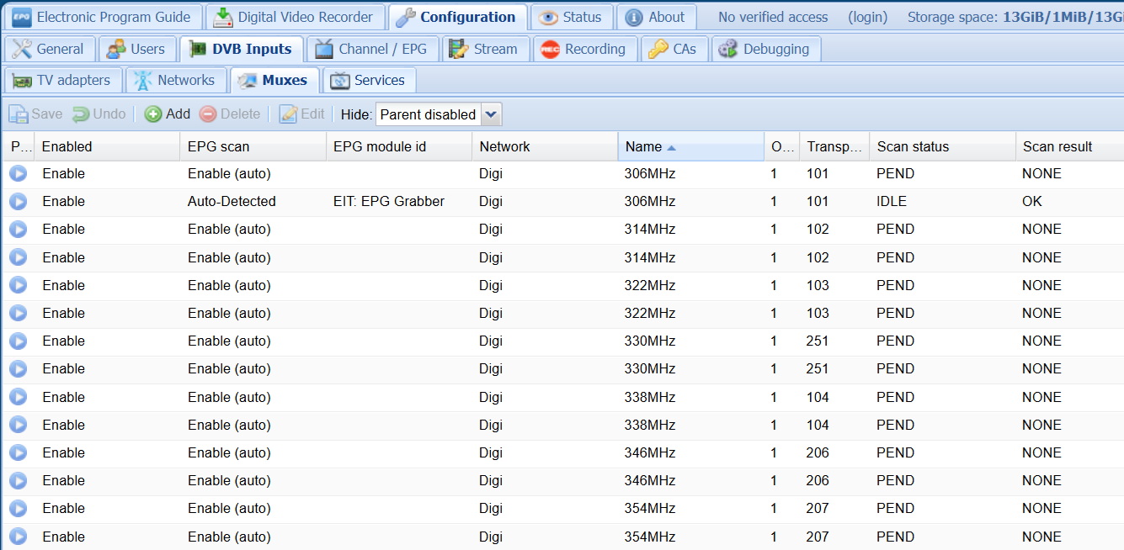This screenshot has height=550, width=1124.
Task: Click the Edit button in the toolbar
Action: [x=302, y=114]
